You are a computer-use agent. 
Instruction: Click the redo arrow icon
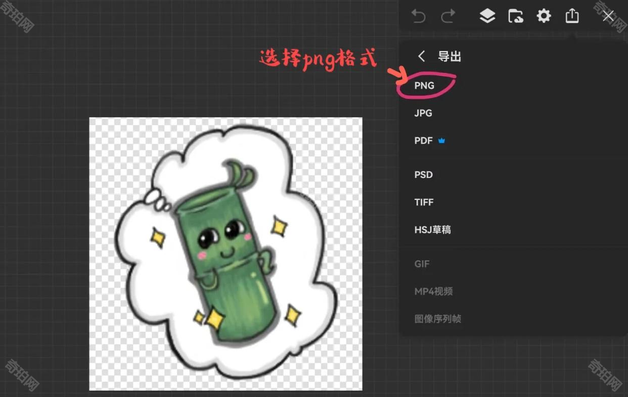448,17
